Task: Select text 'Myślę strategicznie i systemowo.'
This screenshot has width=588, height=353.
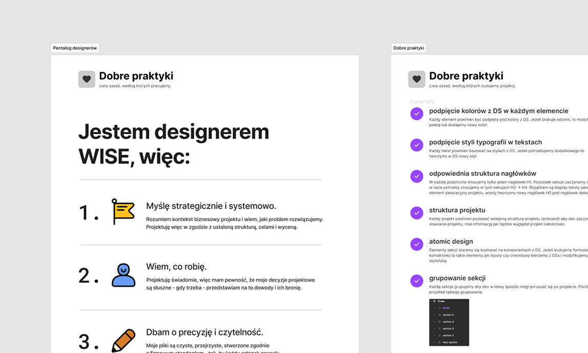Action: click(211, 206)
